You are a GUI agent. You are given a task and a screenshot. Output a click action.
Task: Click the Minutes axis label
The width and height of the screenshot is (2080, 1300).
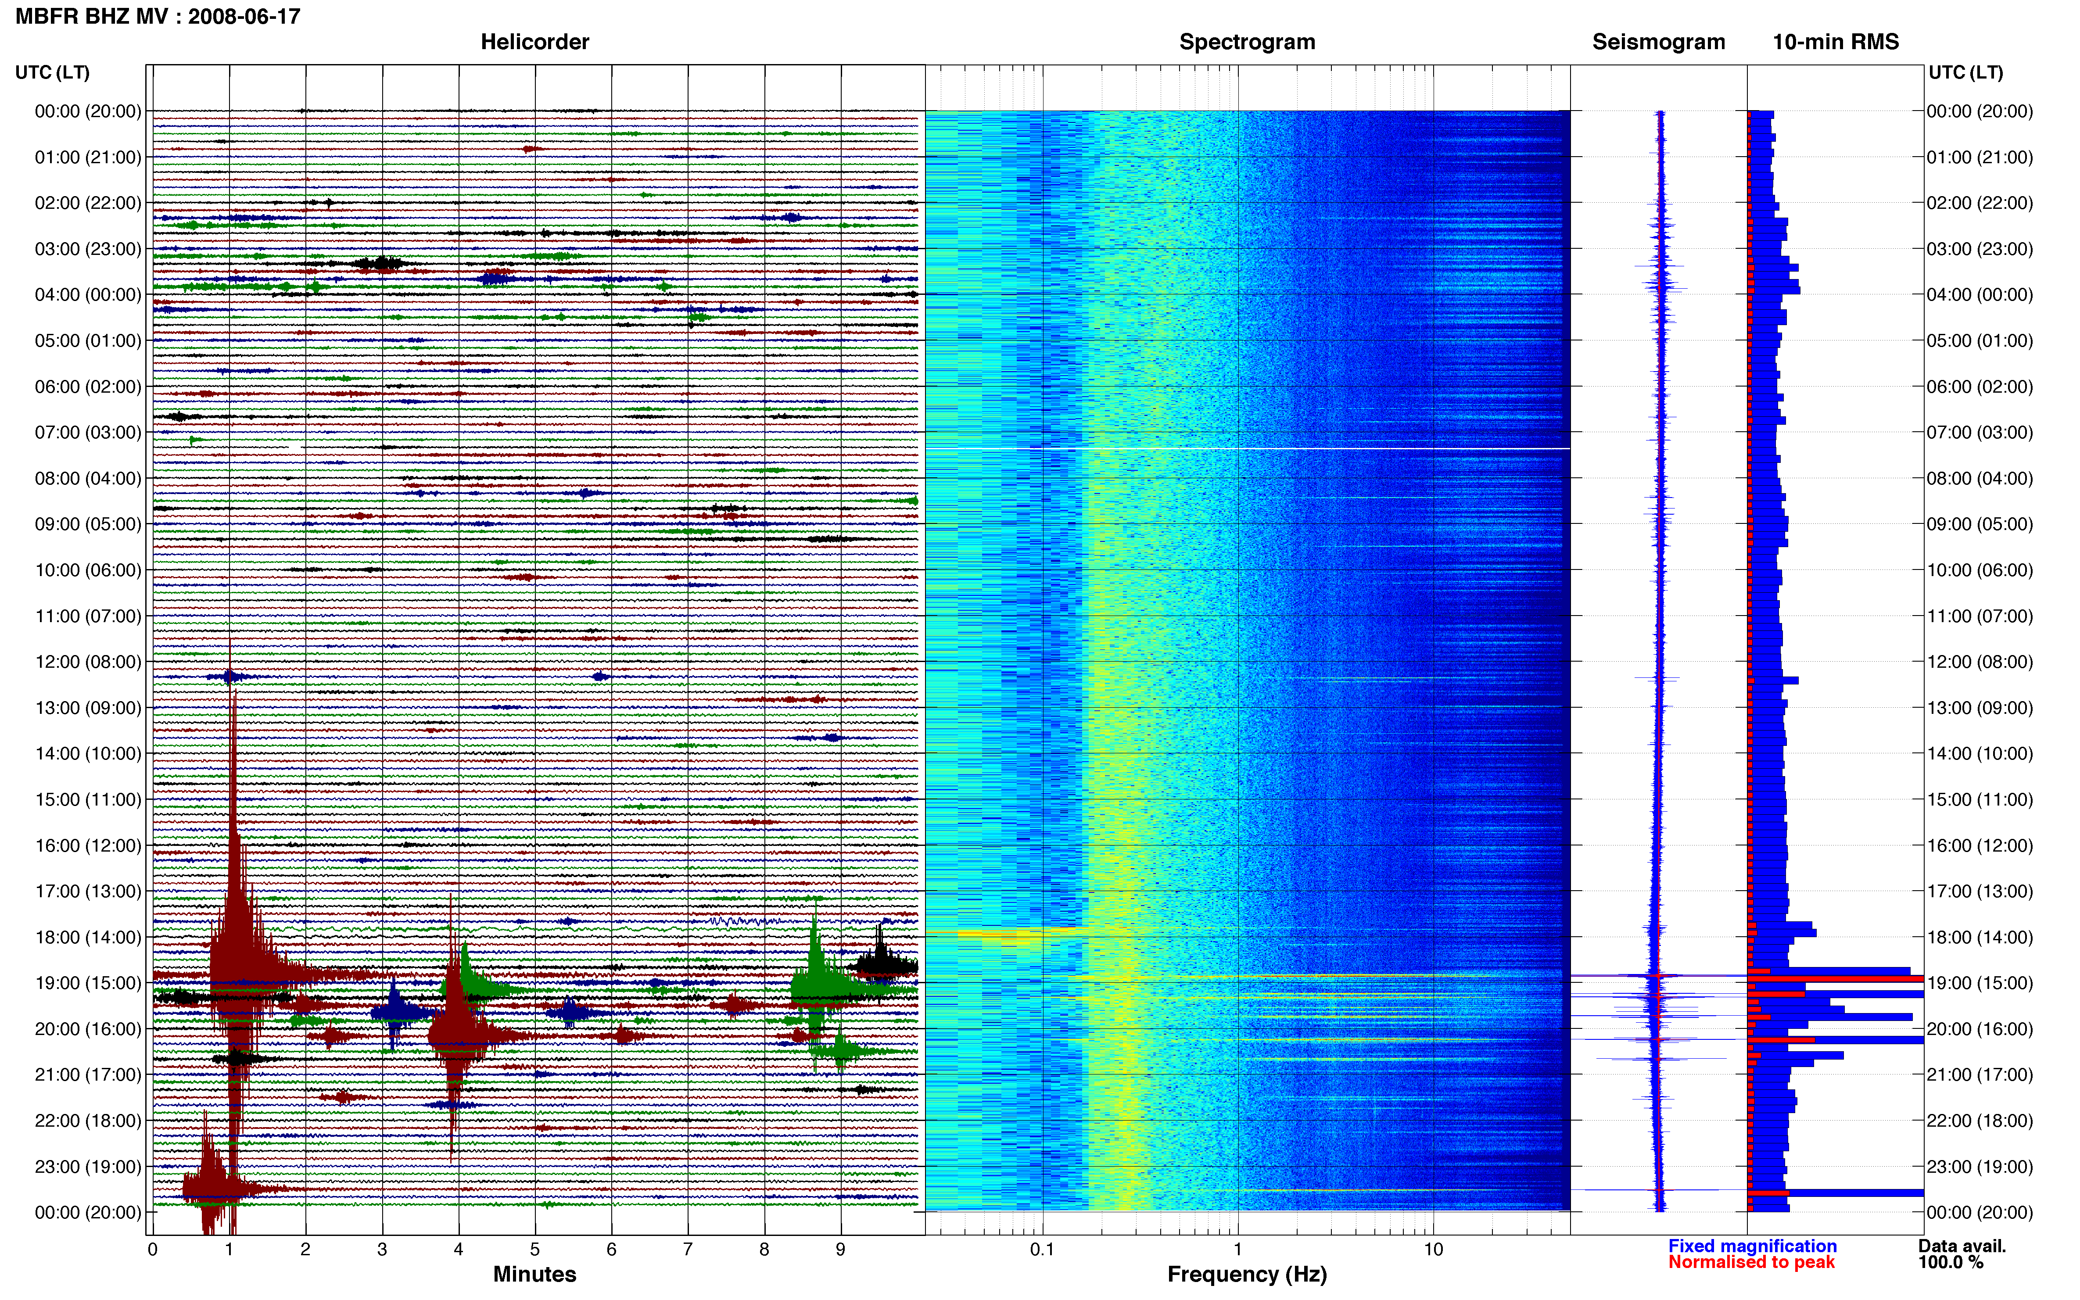[x=535, y=1274]
